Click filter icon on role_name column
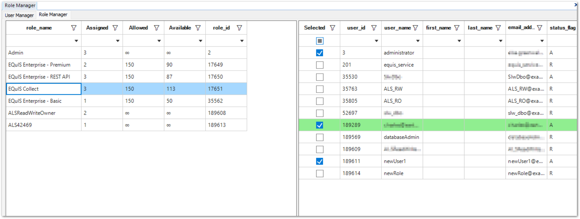The width and height of the screenshot is (580, 219). click(74, 28)
